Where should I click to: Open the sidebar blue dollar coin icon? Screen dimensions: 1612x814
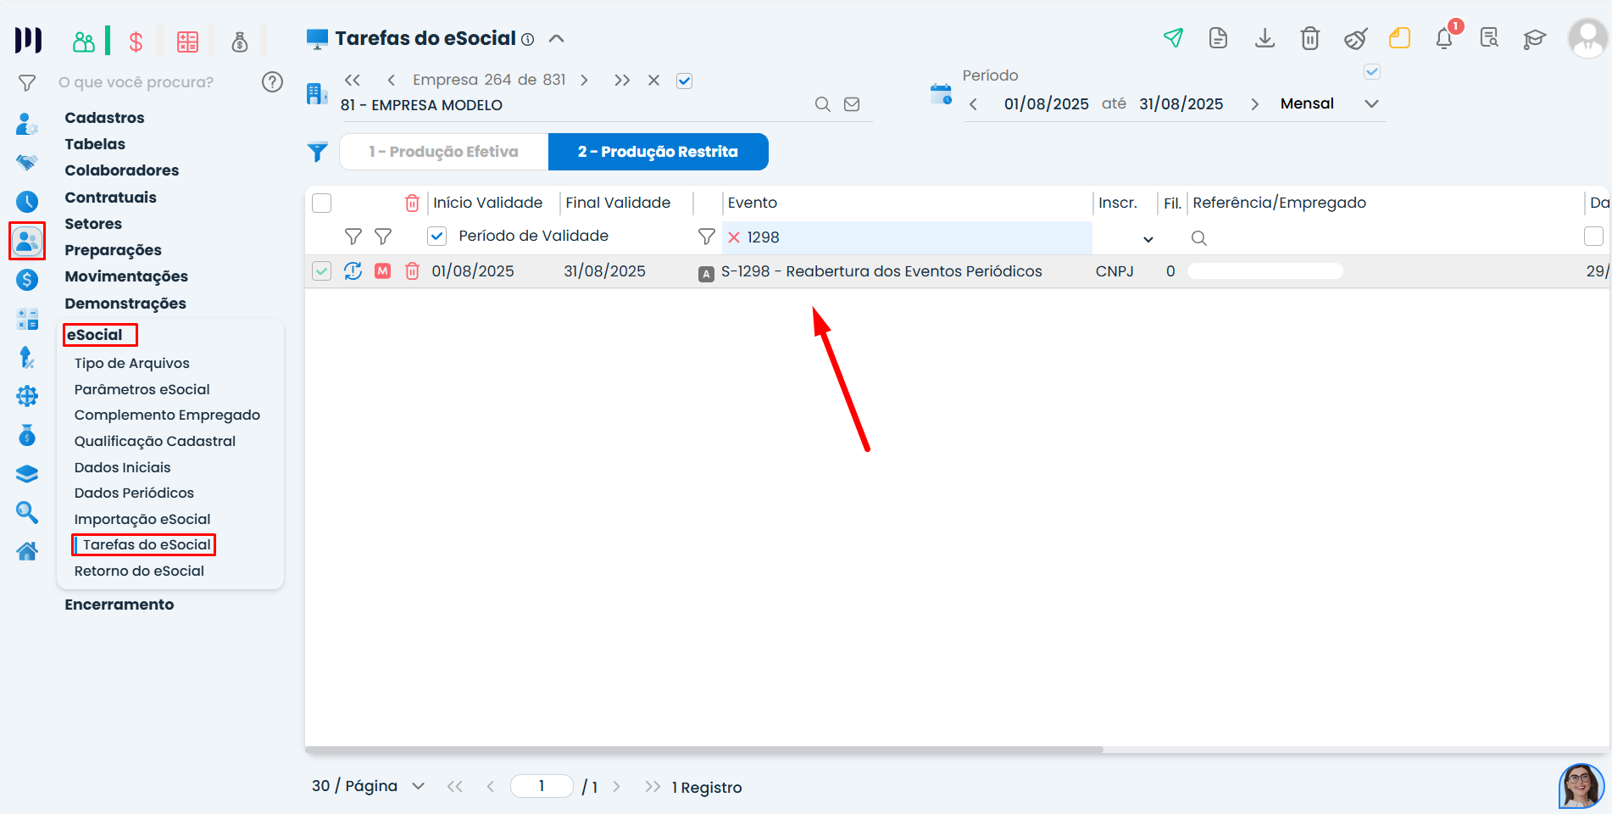click(27, 280)
